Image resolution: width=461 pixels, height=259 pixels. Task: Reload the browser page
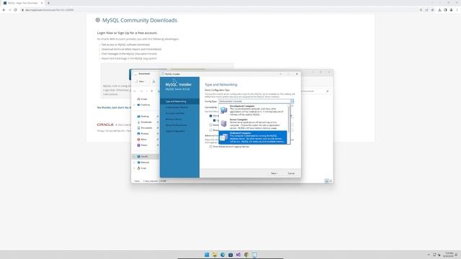[x=15, y=9]
